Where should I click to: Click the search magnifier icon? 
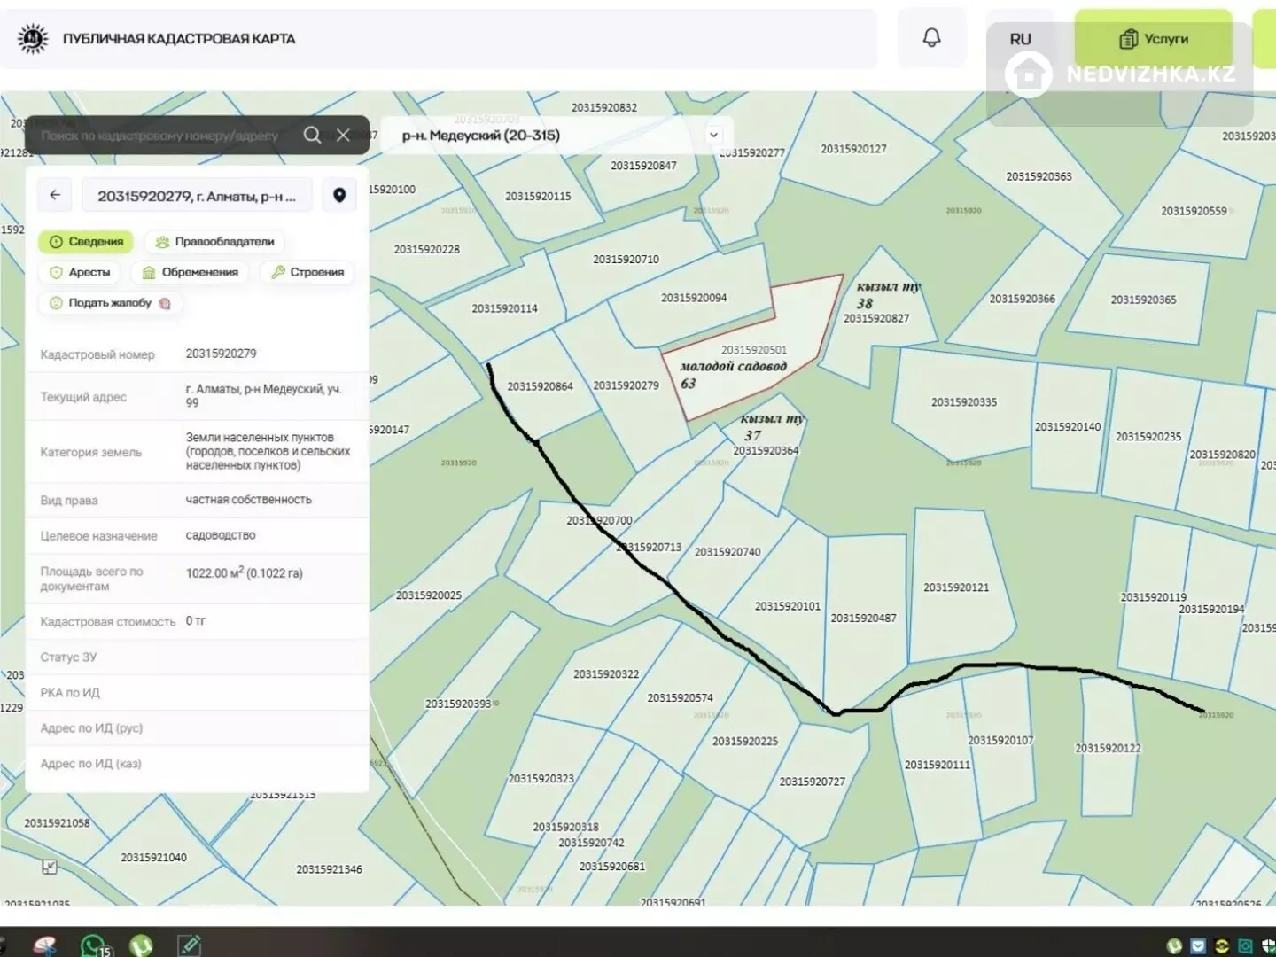[x=312, y=135]
